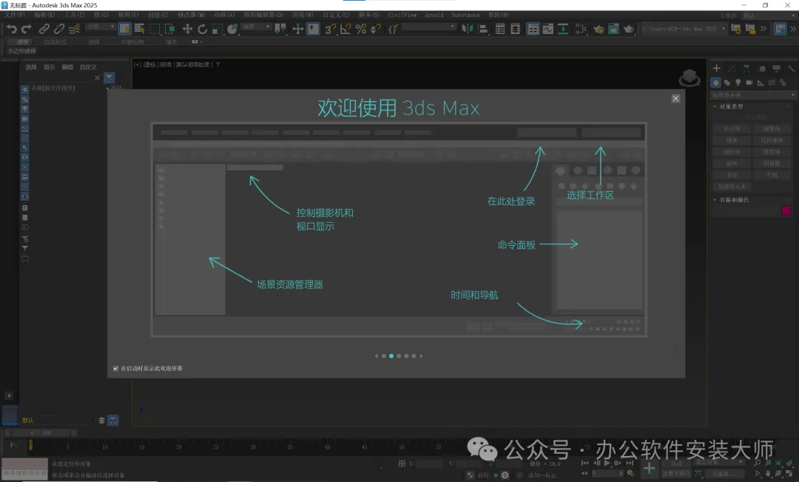Screen dimensions: 799x482
Task: Choose the Rectangular Selection Region tool
Action: click(x=155, y=29)
